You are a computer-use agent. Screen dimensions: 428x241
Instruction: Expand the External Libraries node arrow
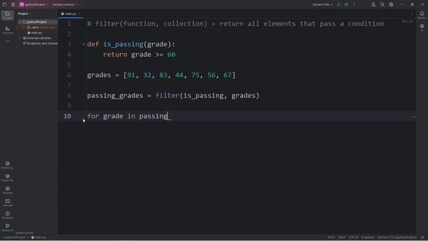20,38
